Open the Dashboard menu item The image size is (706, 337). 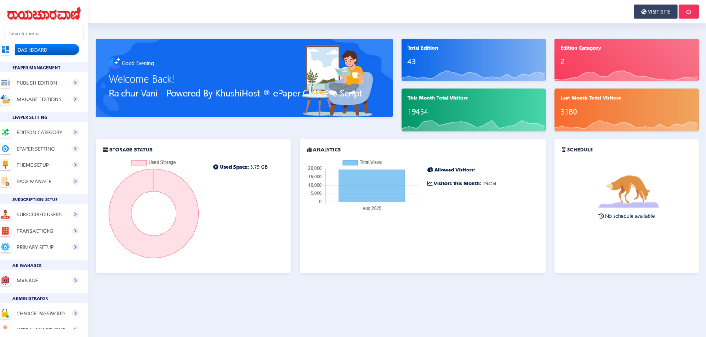(x=46, y=50)
